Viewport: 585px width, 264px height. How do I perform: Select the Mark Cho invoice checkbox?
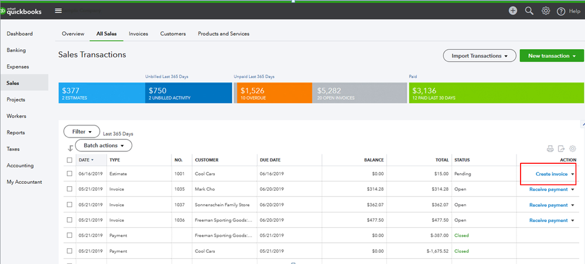(70, 189)
